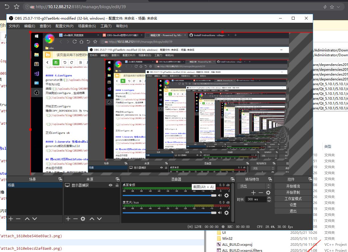Add a transition with the plus icon
The width and height of the screenshot is (348, 252).
tap(253, 193)
